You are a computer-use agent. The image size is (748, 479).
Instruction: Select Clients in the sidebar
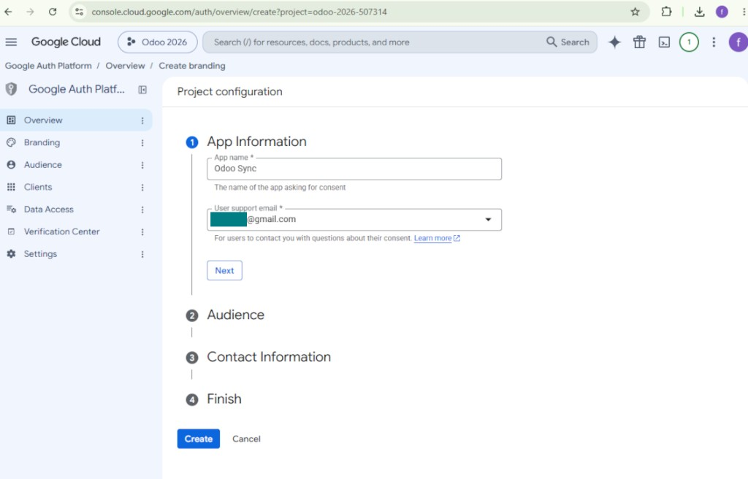coord(76,187)
